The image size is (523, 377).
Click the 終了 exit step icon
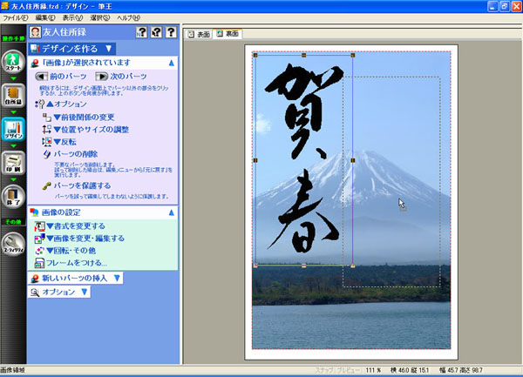(x=12, y=196)
